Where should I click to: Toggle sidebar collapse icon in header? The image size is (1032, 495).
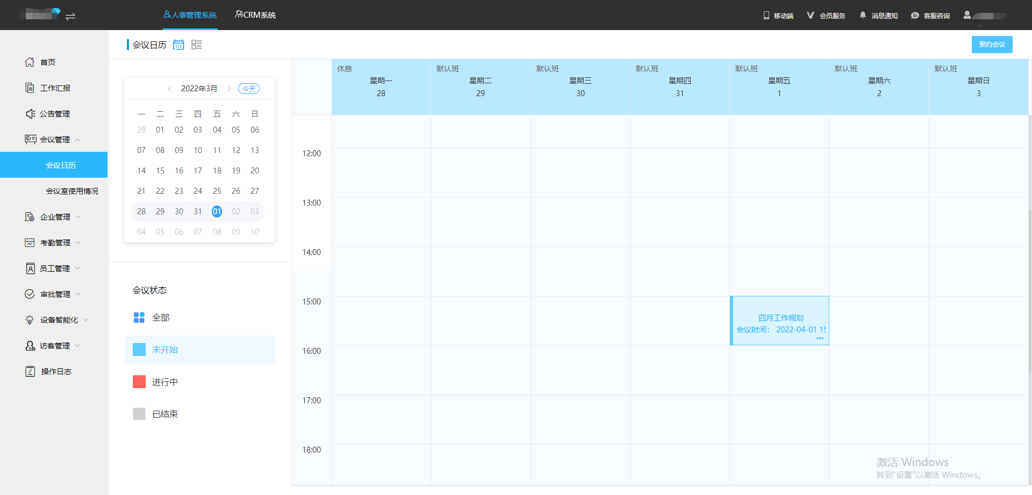tap(70, 16)
